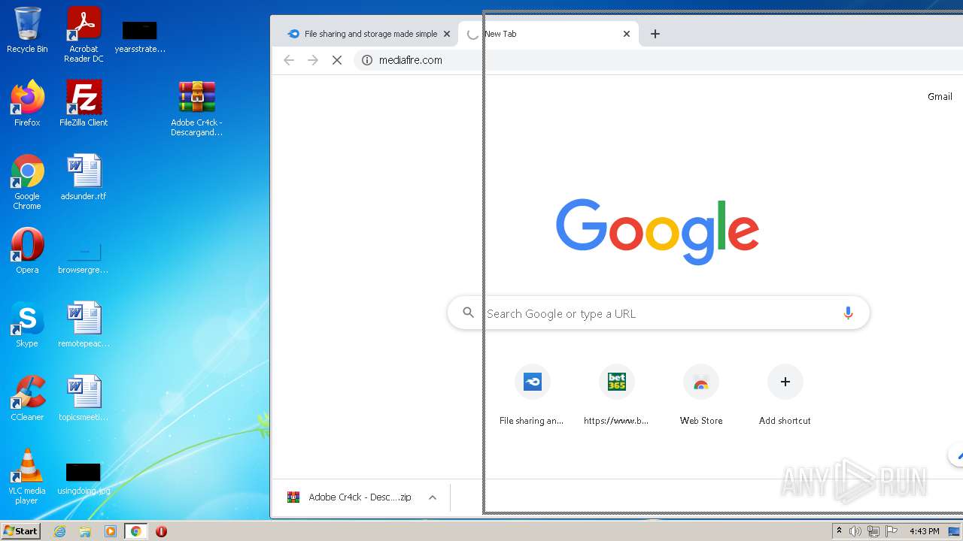Click the site info icon in address bar

(367, 60)
